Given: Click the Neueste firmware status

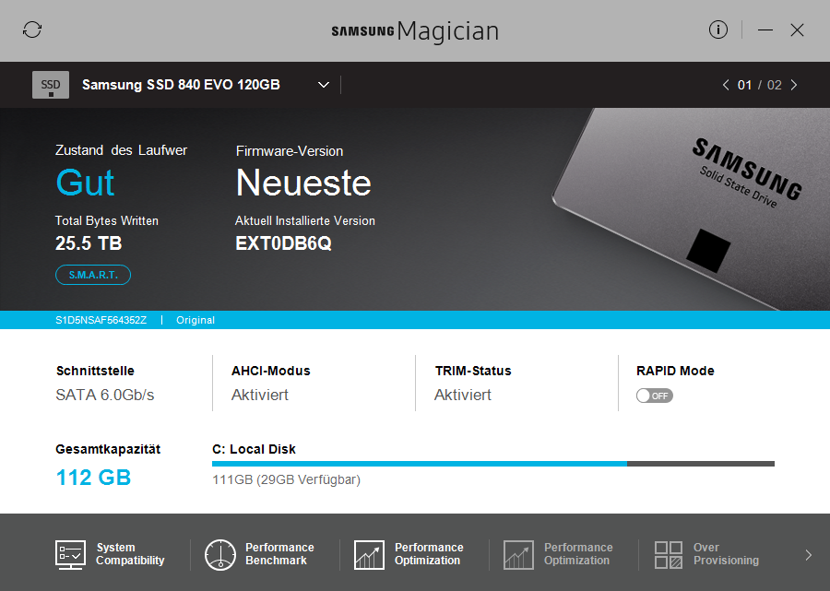Looking at the screenshot, I should [x=303, y=183].
